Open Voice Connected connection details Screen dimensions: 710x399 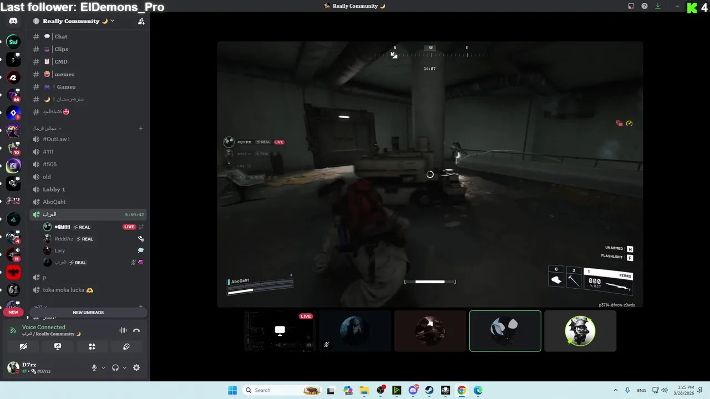coord(44,328)
